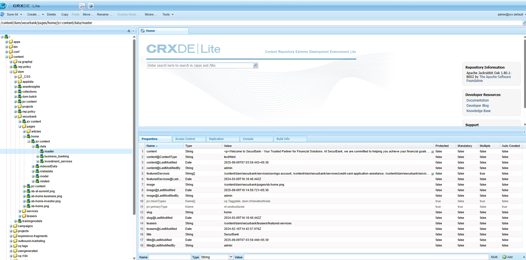Expand the articles tree node

(x=24, y=132)
